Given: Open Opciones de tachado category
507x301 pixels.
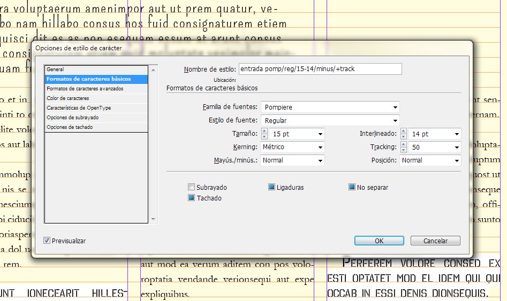Looking at the screenshot, I should tap(96, 127).
